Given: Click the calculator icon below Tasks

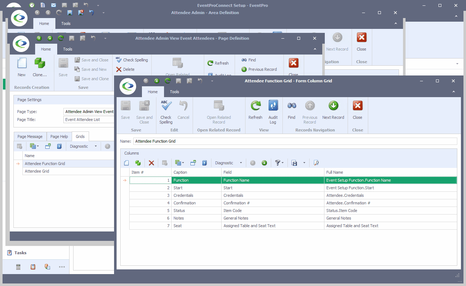Looking at the screenshot, I should pos(18,267).
